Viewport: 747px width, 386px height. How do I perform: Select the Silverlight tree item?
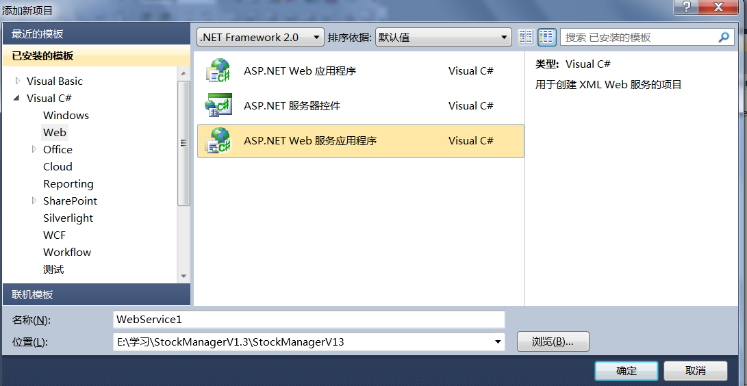coord(68,218)
